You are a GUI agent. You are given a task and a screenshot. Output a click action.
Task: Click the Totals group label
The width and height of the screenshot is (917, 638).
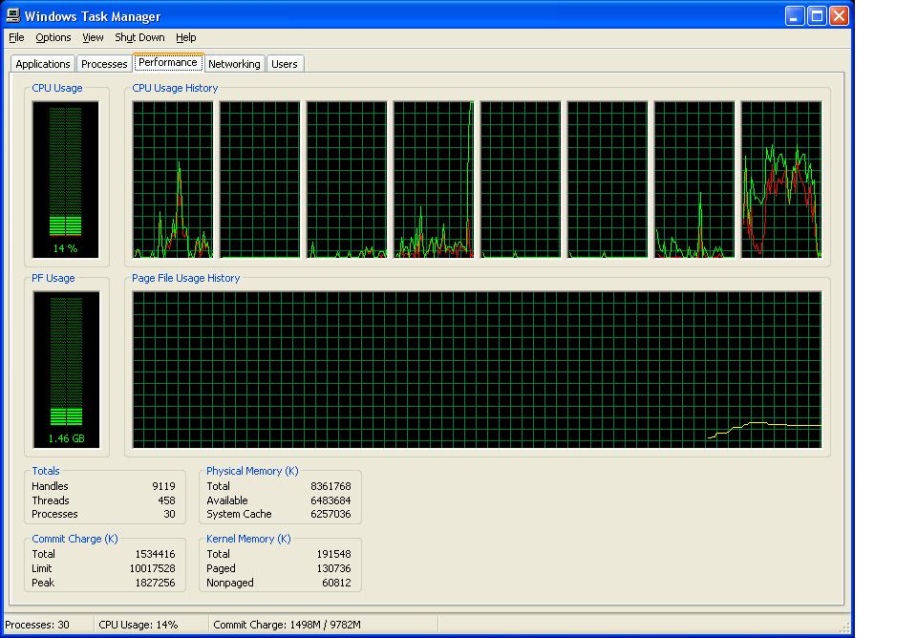[x=46, y=471]
